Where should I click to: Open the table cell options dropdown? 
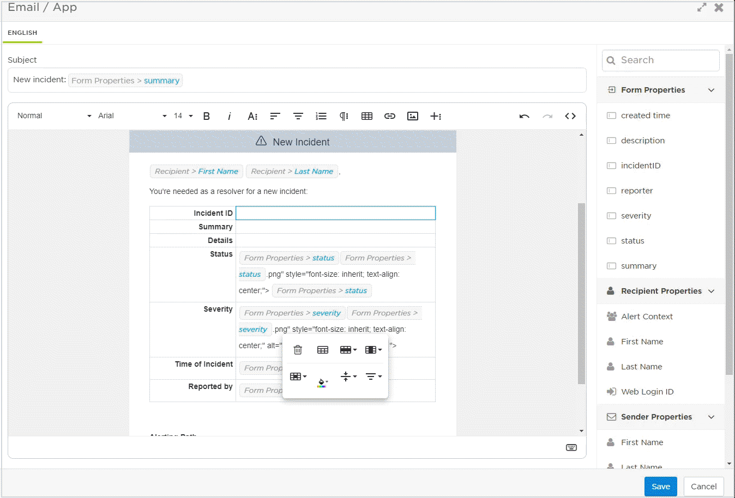pyautogui.click(x=298, y=376)
